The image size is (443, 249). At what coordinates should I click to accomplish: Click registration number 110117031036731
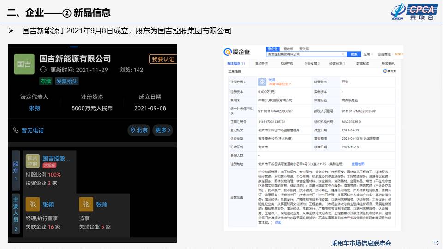(x=272, y=122)
